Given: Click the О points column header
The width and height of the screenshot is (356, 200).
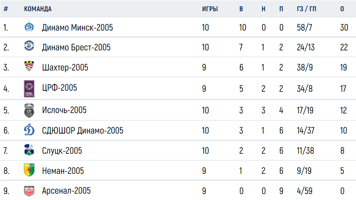Looking at the screenshot, I should [x=342, y=9].
